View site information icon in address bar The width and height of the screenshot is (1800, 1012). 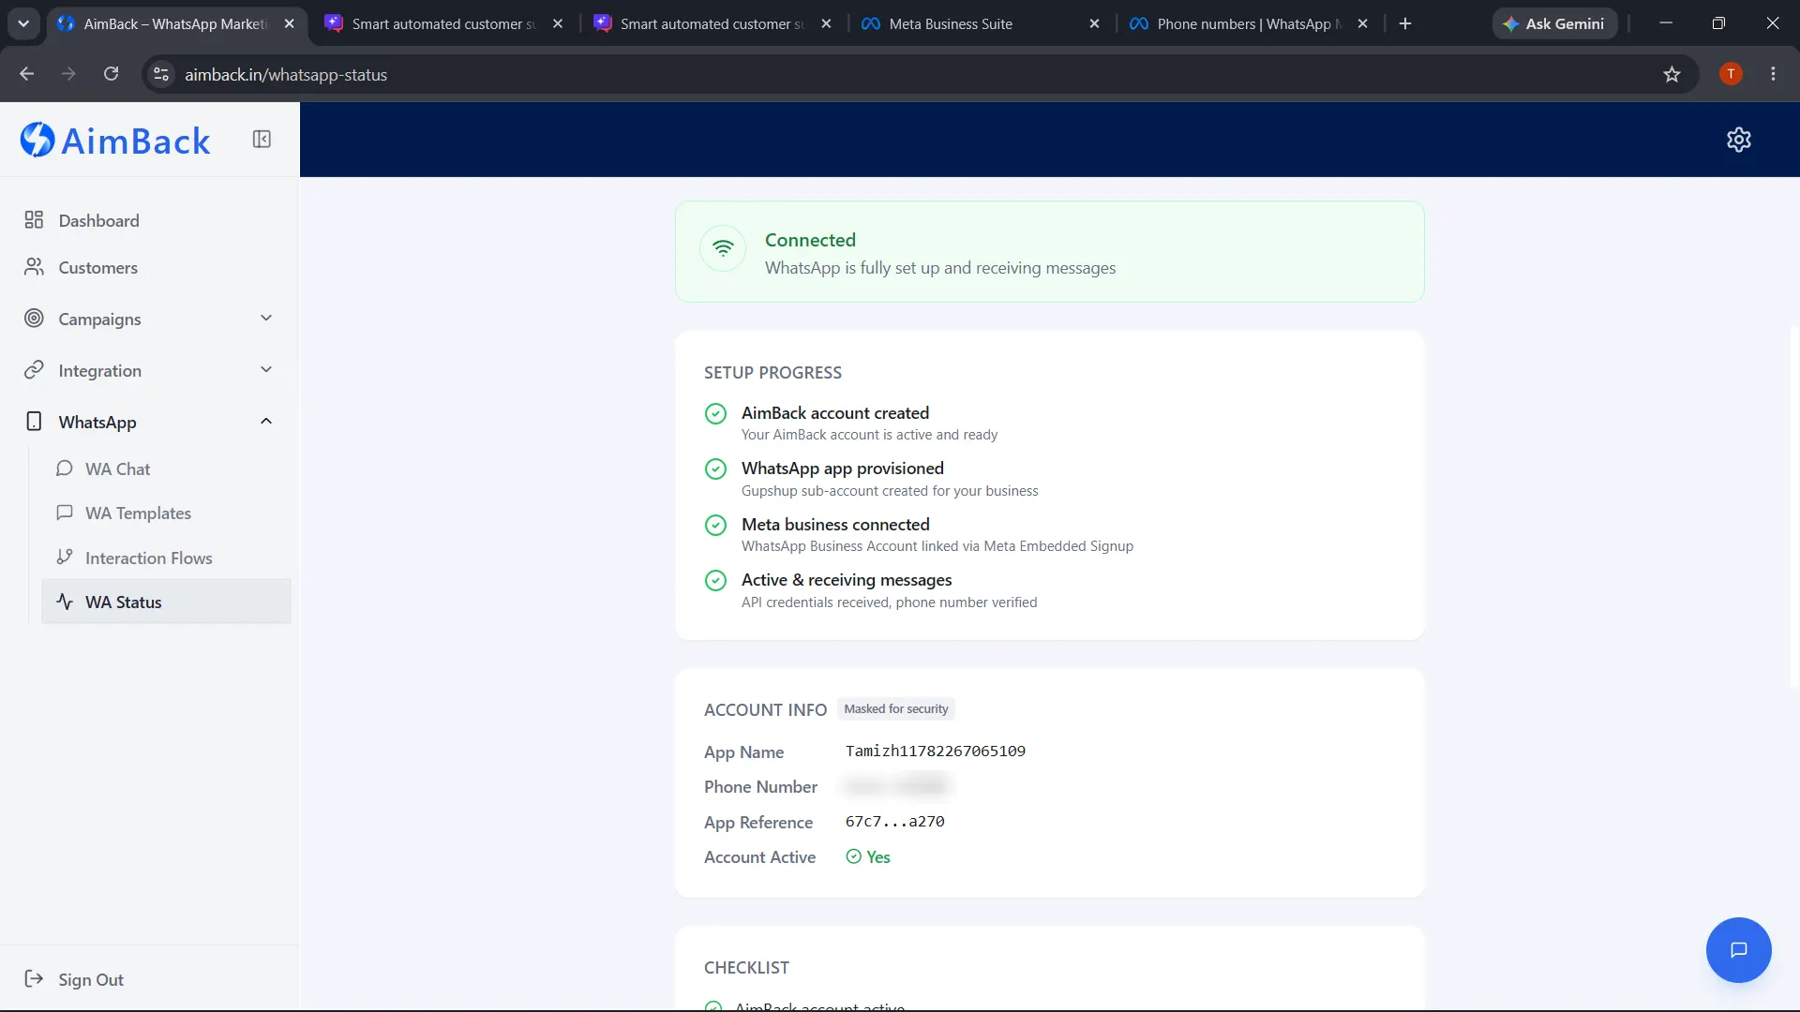(161, 74)
